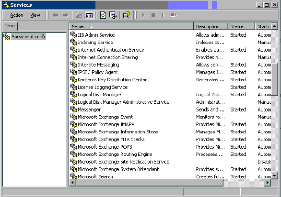Open the View menu

(35, 15)
